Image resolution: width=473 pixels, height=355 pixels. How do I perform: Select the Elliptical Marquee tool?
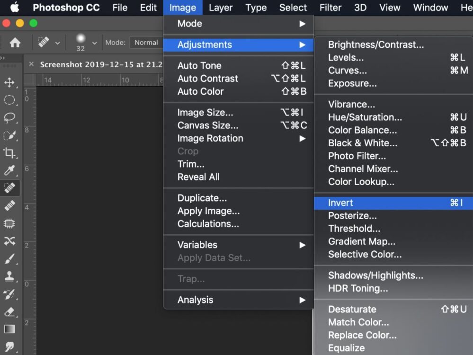pyautogui.click(x=9, y=100)
